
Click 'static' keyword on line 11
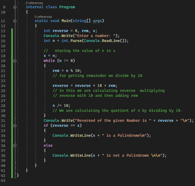[x=41, y=21]
